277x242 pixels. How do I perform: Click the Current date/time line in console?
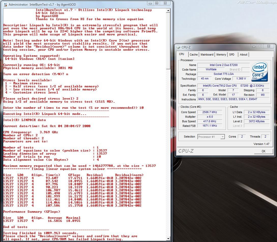[47, 126]
